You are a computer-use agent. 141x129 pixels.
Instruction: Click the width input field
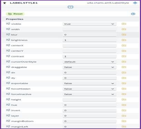[x=90, y=29]
